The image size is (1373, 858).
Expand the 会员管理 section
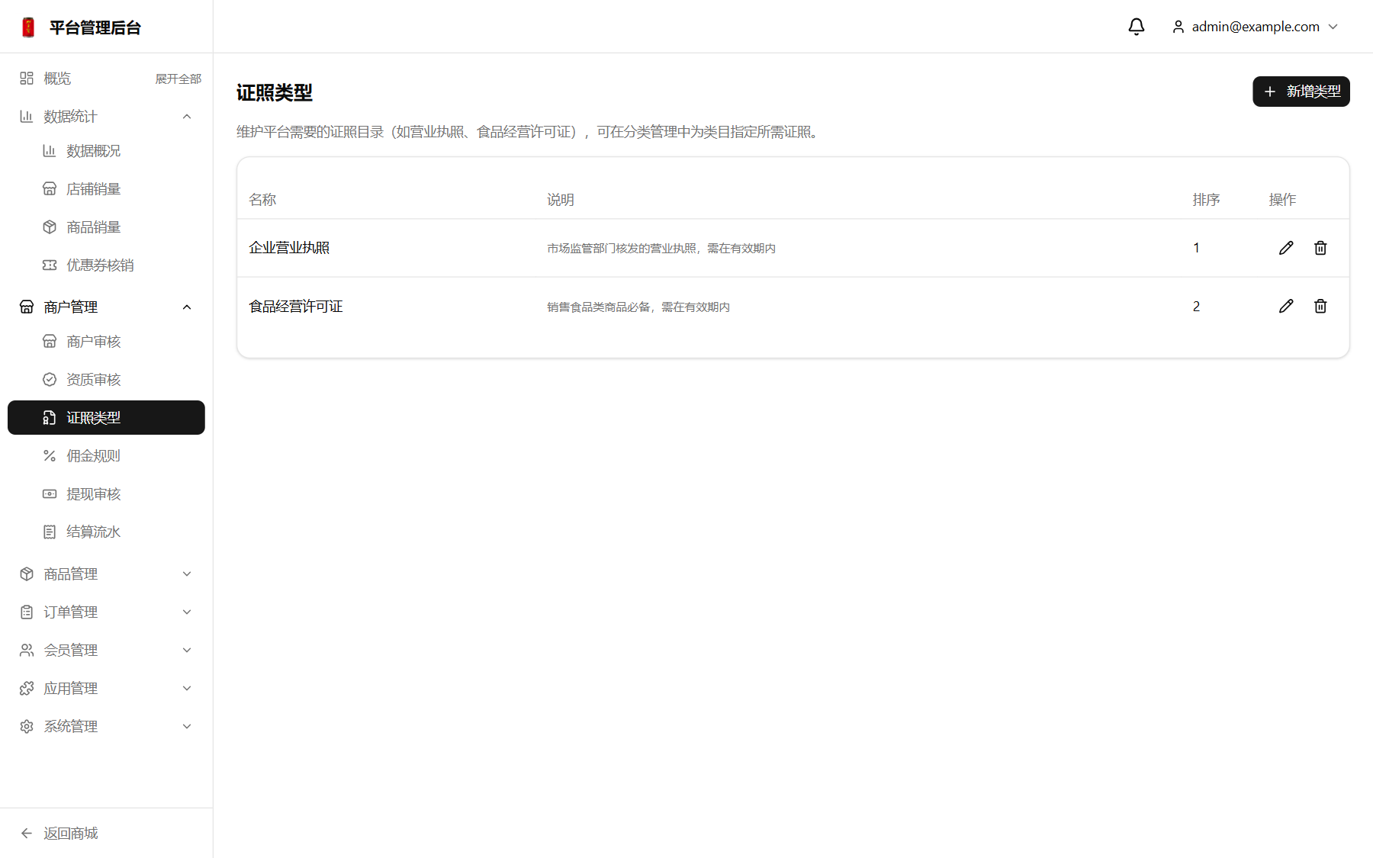pos(106,651)
